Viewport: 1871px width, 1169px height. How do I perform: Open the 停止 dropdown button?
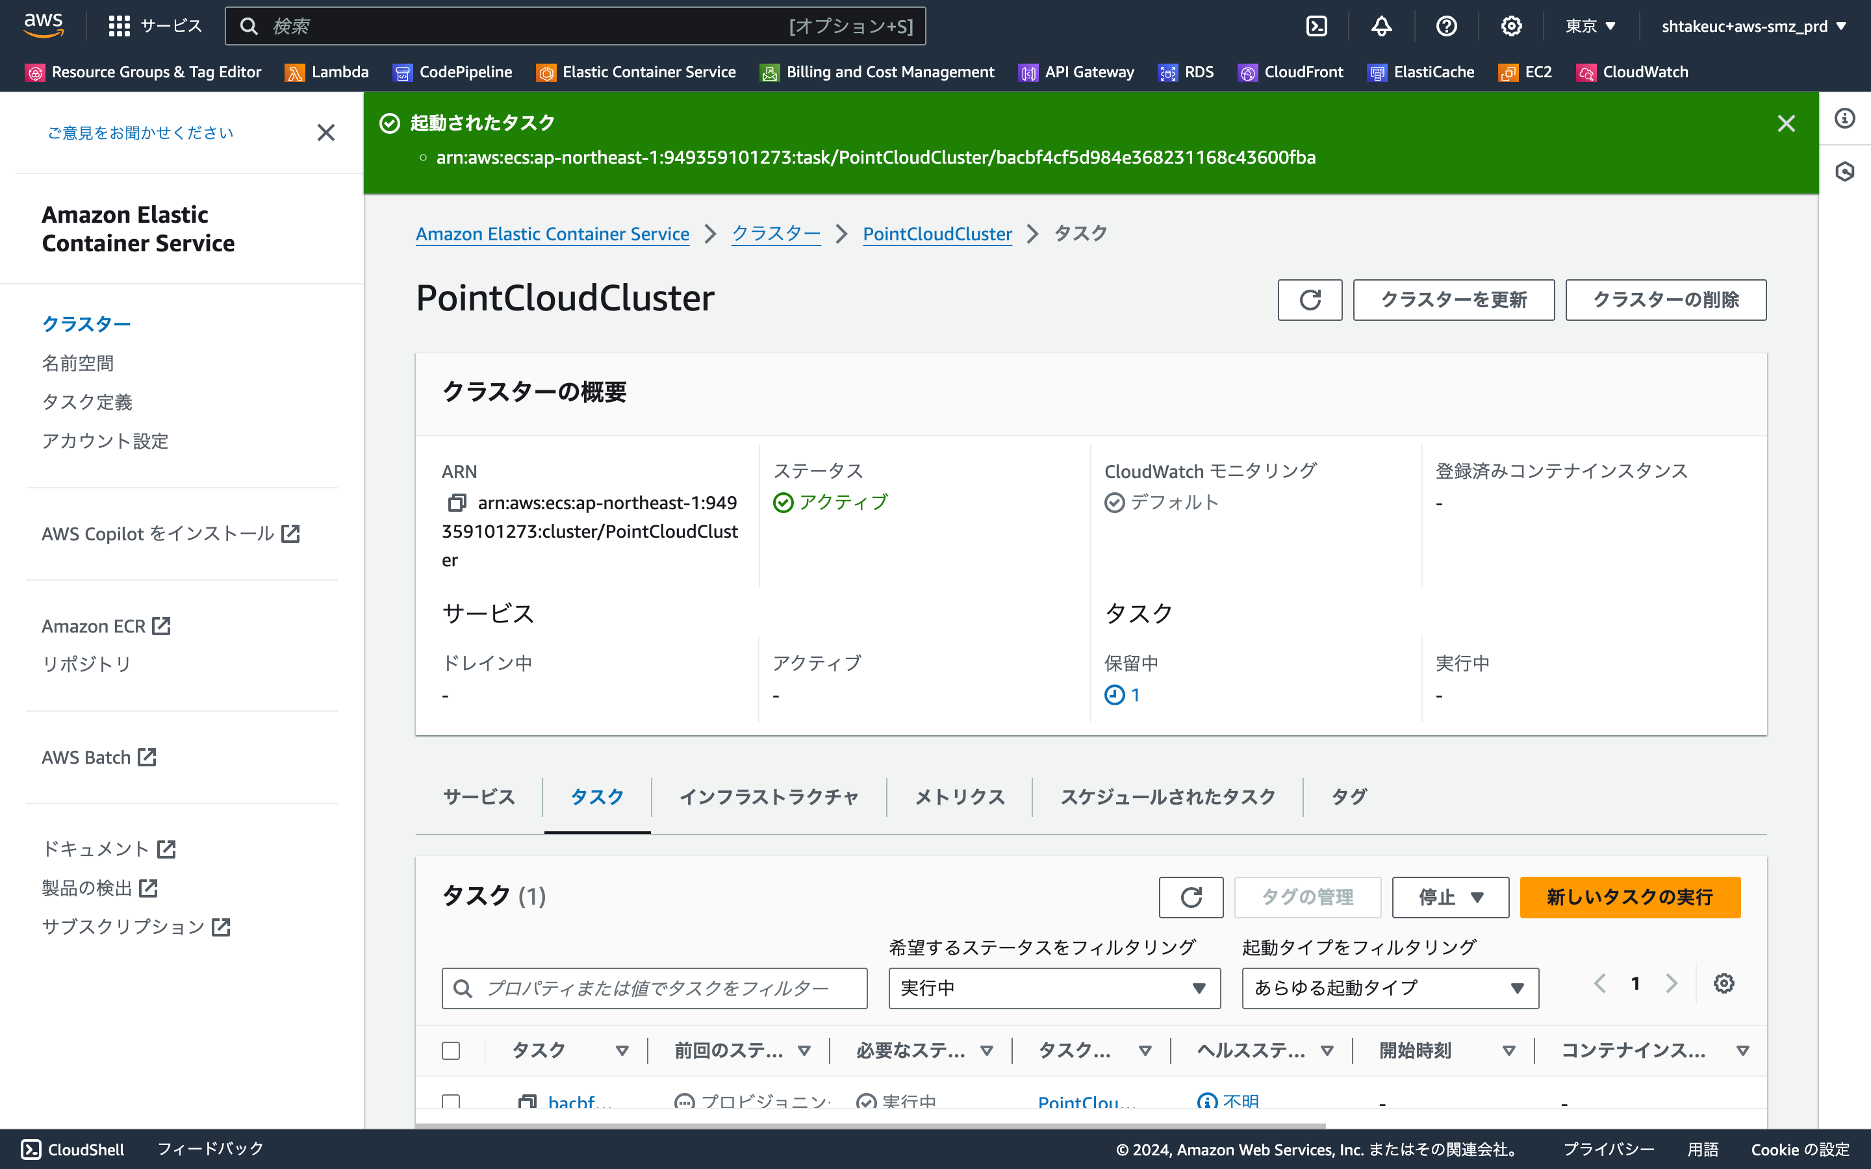[x=1451, y=897]
